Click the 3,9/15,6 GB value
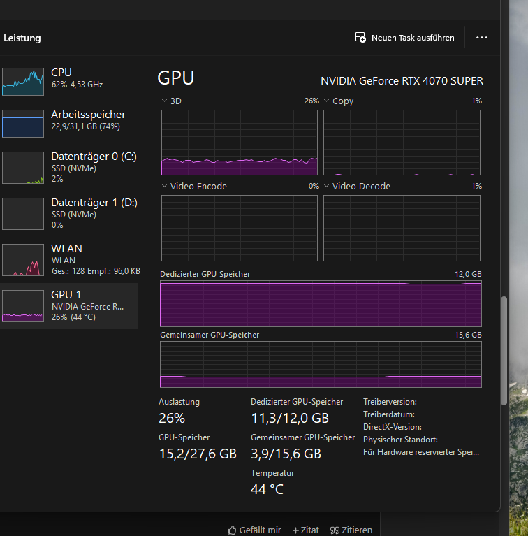The width and height of the screenshot is (528, 536). (286, 454)
